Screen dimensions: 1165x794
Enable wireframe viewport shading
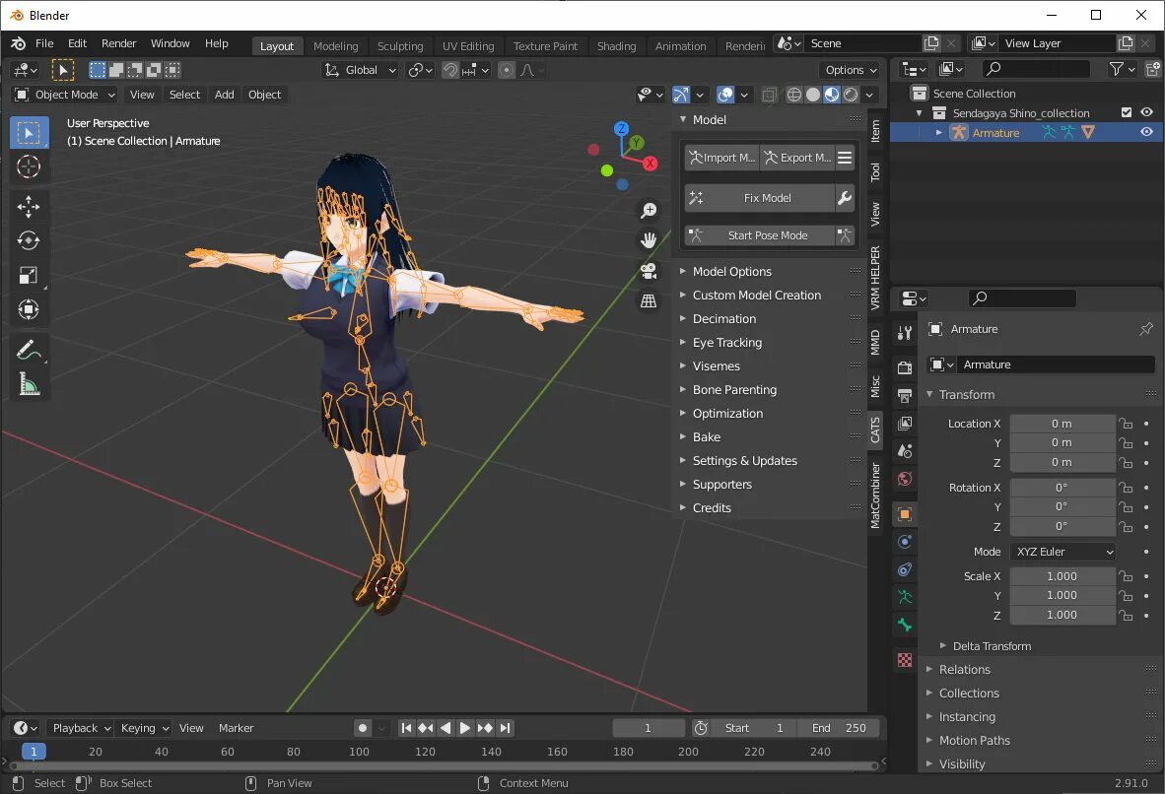[x=794, y=95]
